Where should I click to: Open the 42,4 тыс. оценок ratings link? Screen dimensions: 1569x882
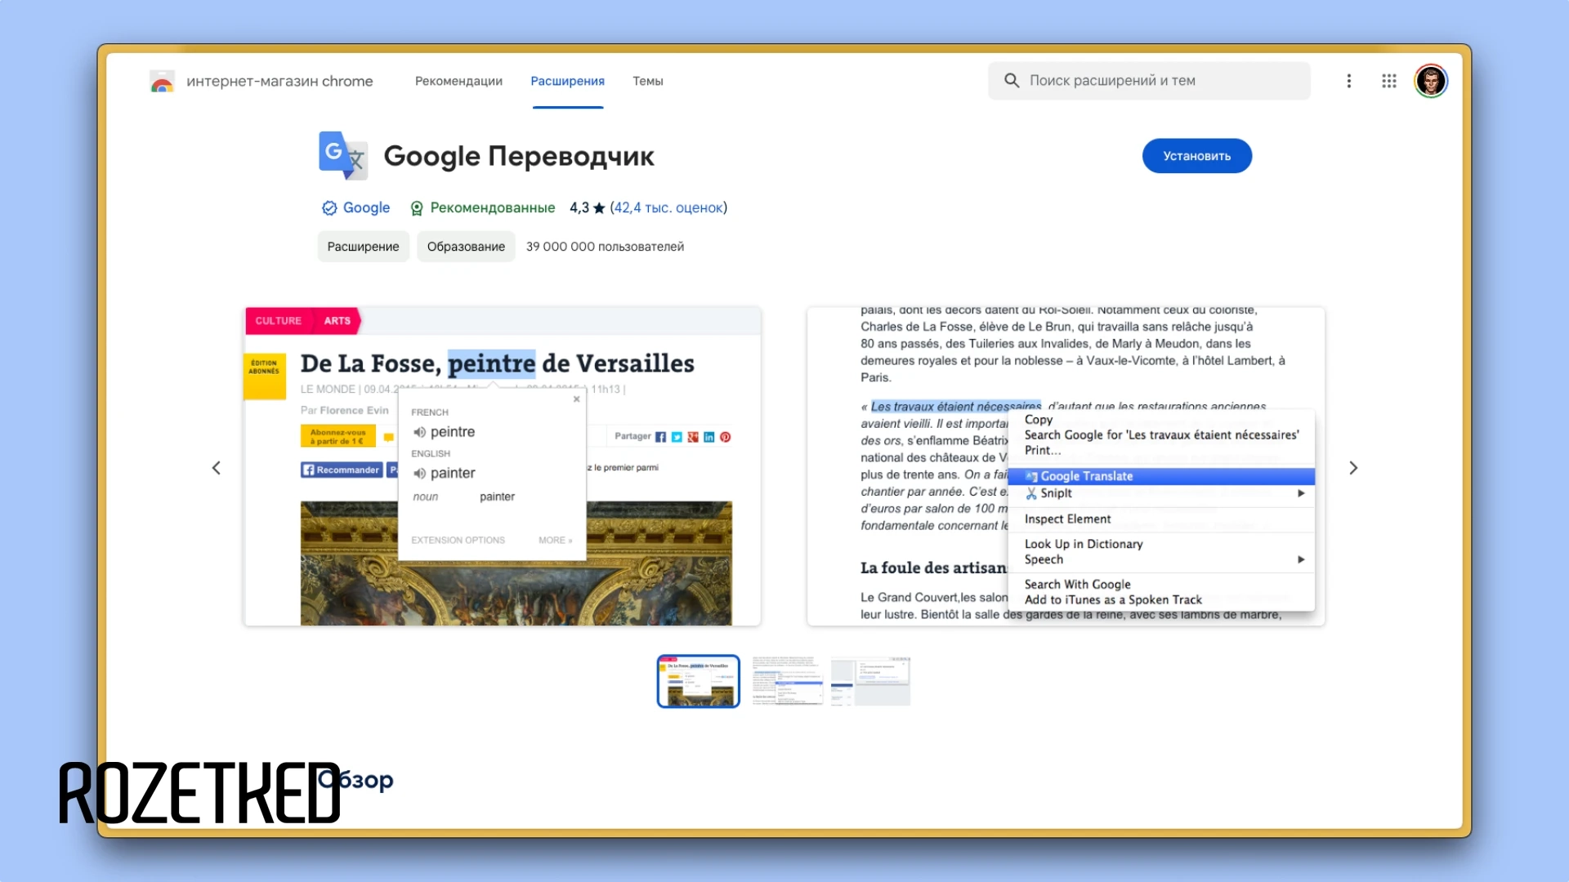click(668, 208)
